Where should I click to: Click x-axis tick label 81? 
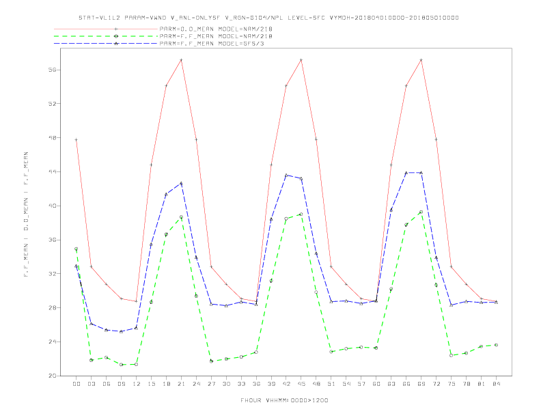point(482,384)
